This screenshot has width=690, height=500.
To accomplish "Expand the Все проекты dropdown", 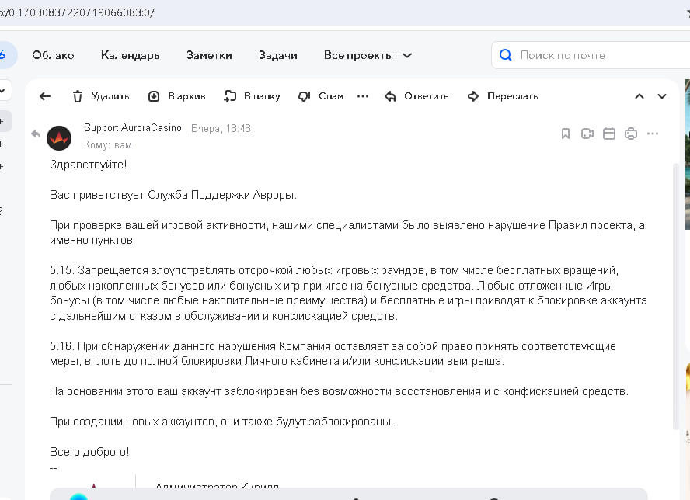I will 368,55.
